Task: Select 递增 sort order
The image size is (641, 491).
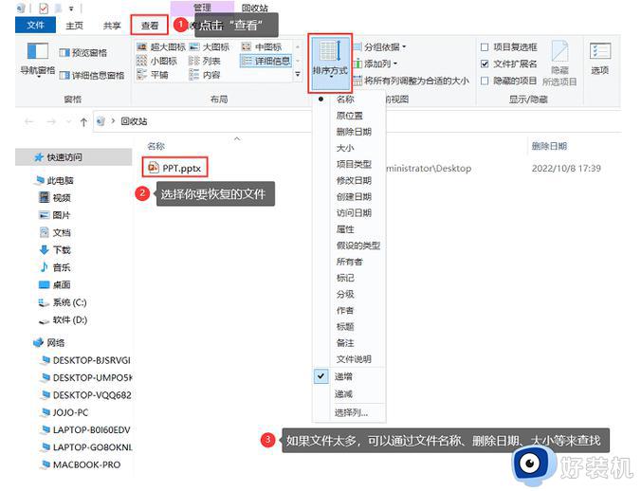Action: (343, 376)
